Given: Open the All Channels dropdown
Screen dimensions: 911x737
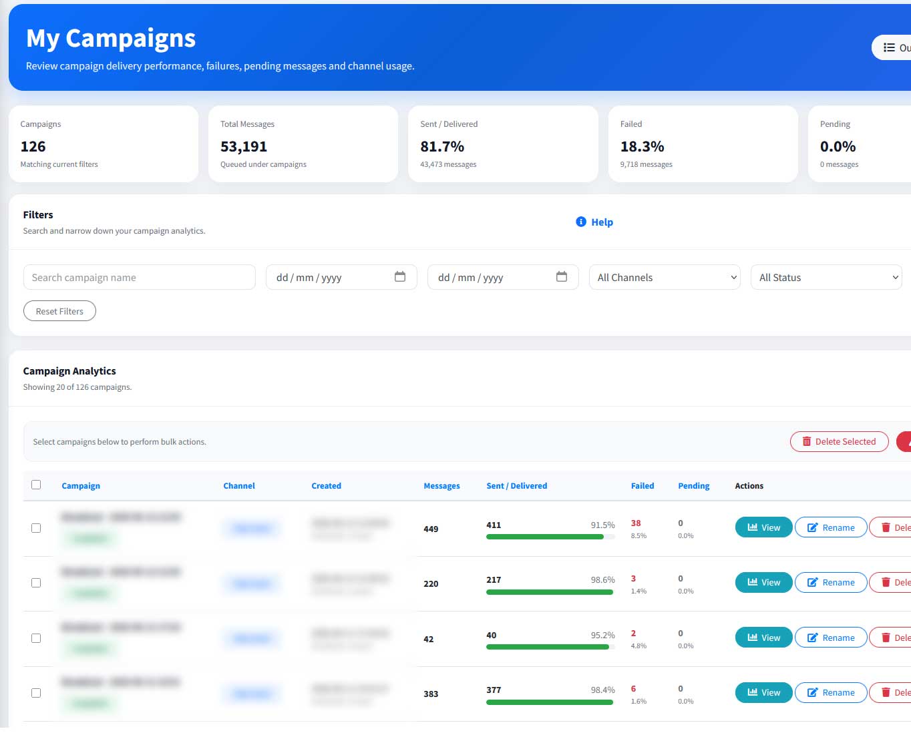Looking at the screenshot, I should click(665, 277).
